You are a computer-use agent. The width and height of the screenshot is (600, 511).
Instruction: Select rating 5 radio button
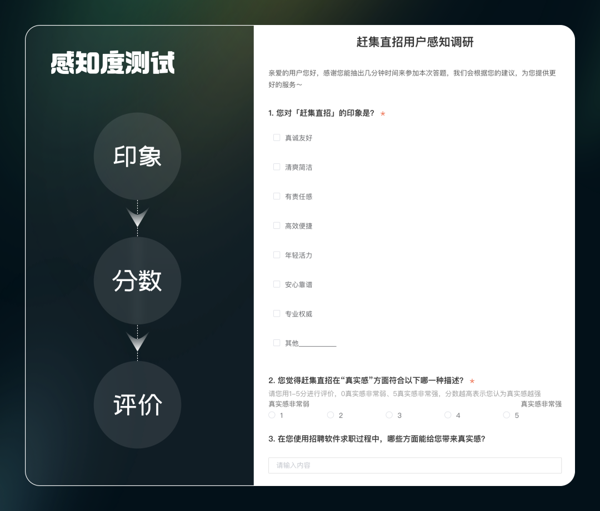pos(507,415)
